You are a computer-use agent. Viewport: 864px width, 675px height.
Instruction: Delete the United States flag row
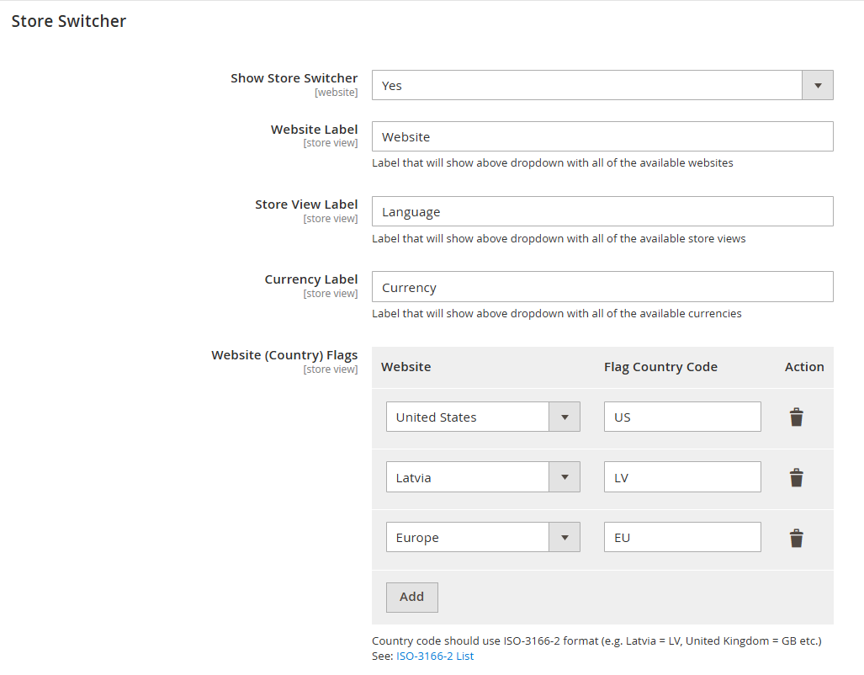(x=796, y=416)
